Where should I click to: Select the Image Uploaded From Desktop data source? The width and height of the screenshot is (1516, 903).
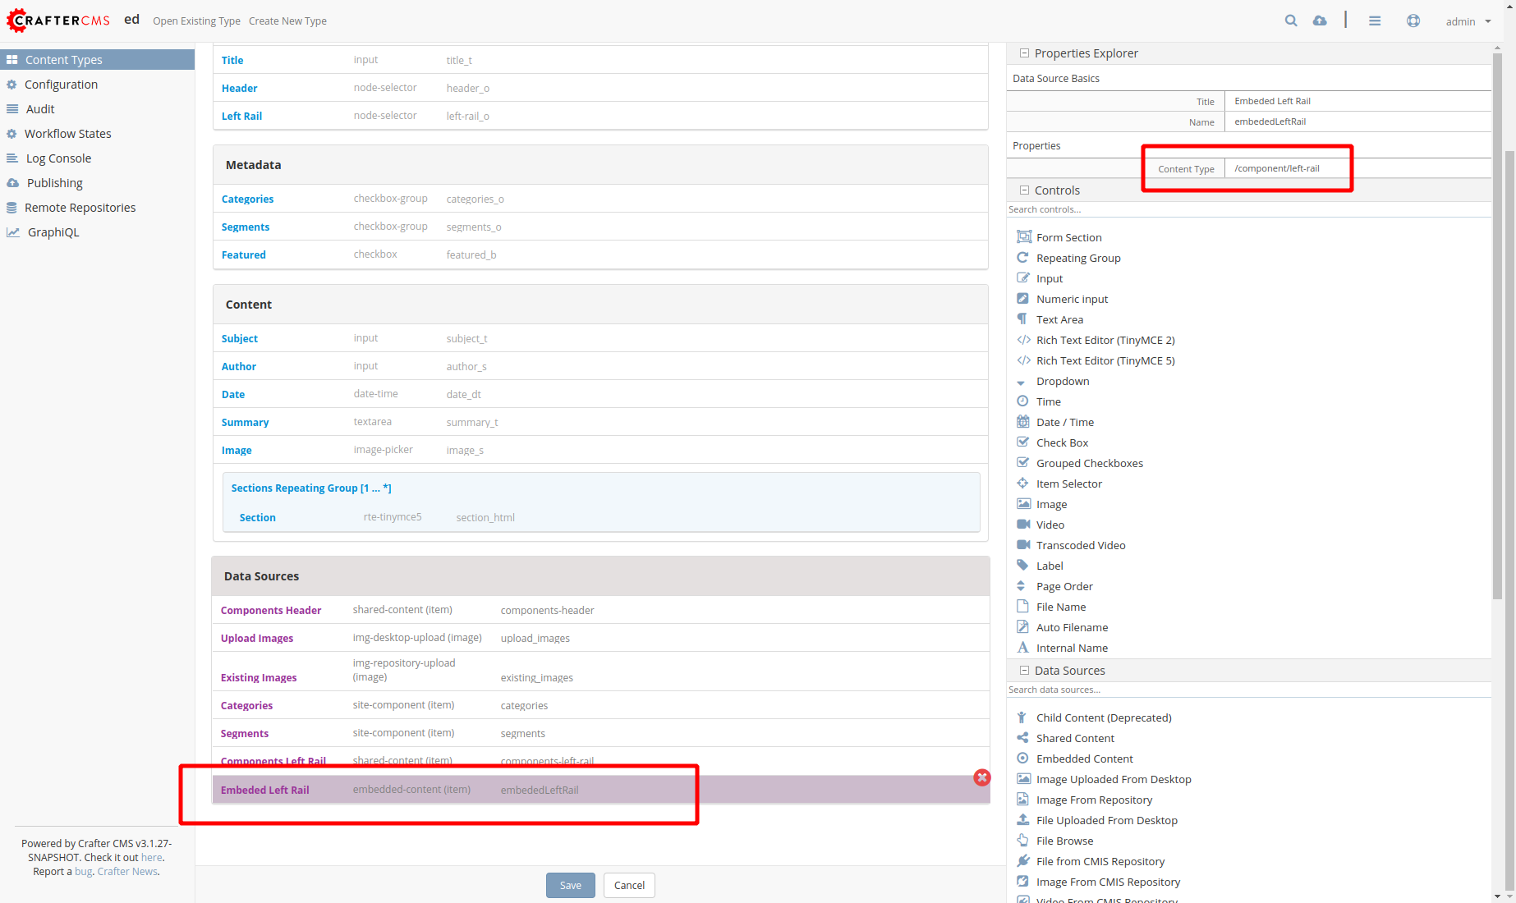[x=1114, y=779]
